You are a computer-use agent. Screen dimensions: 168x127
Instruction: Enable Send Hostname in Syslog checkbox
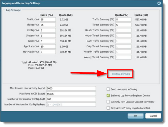point(108,89)
